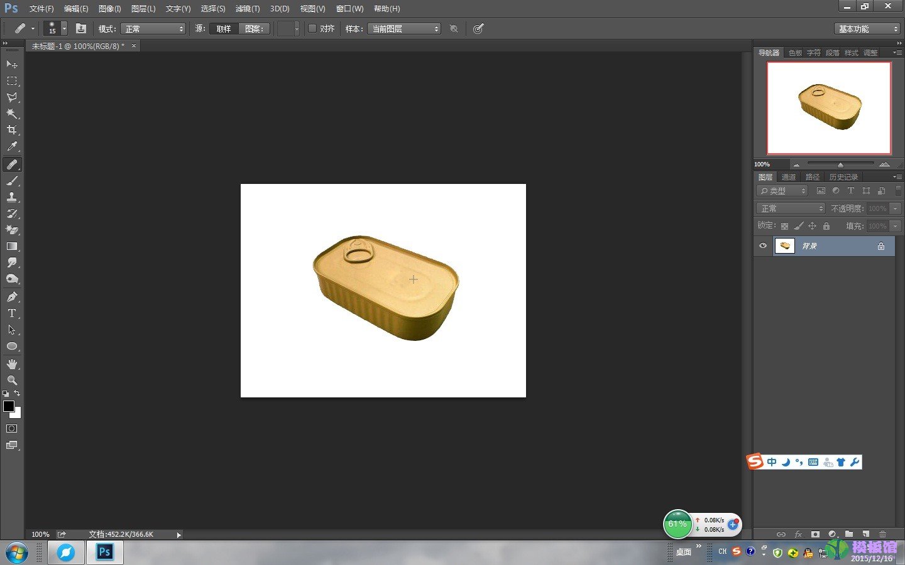Select the Clone Stamp tool
Viewport: 905px width, 565px height.
12,197
